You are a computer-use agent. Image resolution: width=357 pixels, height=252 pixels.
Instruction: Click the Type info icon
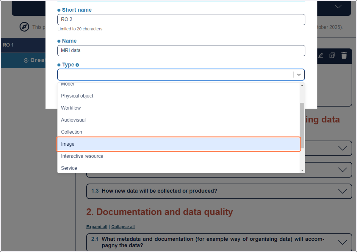[77, 65]
